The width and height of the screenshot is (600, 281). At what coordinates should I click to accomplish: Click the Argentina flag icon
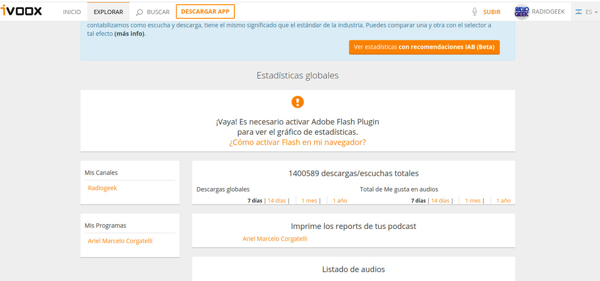pos(578,12)
